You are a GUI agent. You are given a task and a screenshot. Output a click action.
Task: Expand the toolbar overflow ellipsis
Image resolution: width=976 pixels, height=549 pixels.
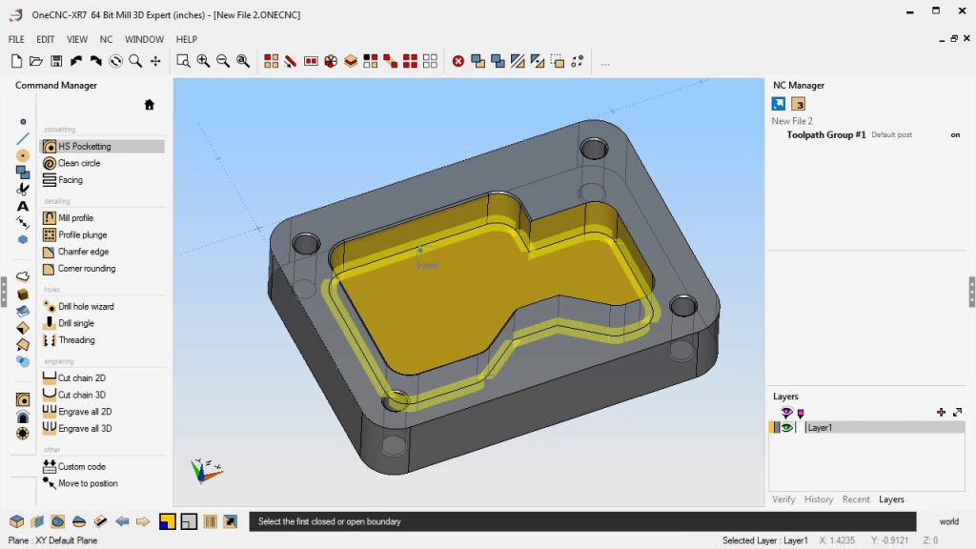pos(604,63)
